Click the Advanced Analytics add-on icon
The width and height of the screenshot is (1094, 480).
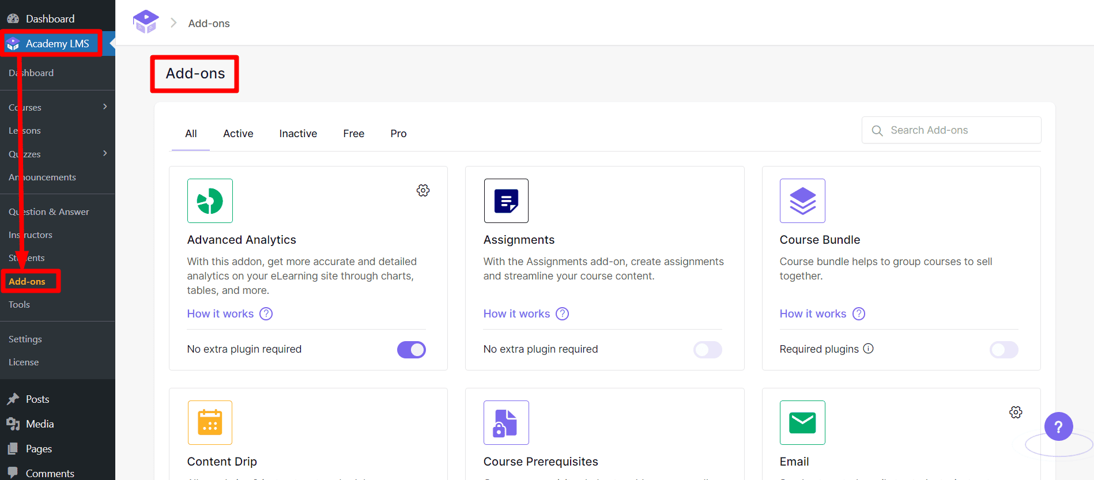tap(210, 201)
